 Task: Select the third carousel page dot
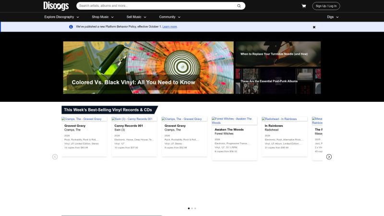(195, 208)
